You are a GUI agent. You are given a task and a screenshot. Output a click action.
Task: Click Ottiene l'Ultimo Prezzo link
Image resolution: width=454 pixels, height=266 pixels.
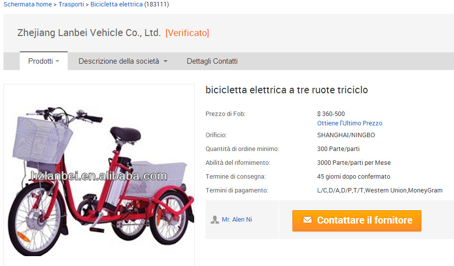coord(349,123)
